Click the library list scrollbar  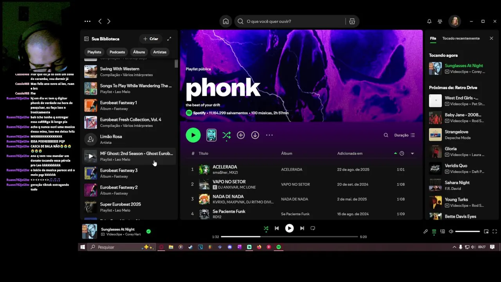coord(176,63)
